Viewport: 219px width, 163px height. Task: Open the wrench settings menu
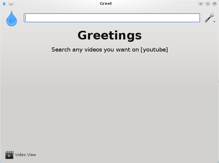click(x=210, y=18)
